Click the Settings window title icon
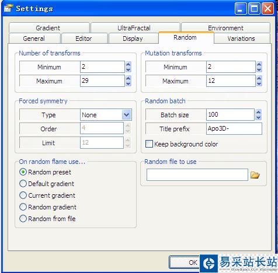278x273 pixels. tap(8, 8)
